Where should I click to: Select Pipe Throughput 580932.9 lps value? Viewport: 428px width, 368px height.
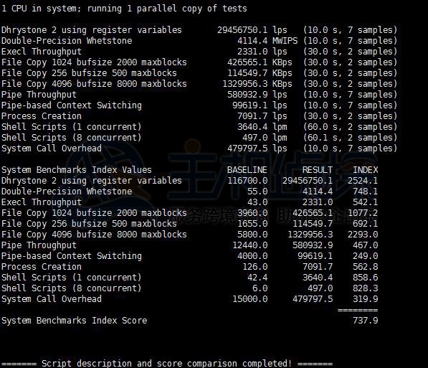(x=257, y=95)
